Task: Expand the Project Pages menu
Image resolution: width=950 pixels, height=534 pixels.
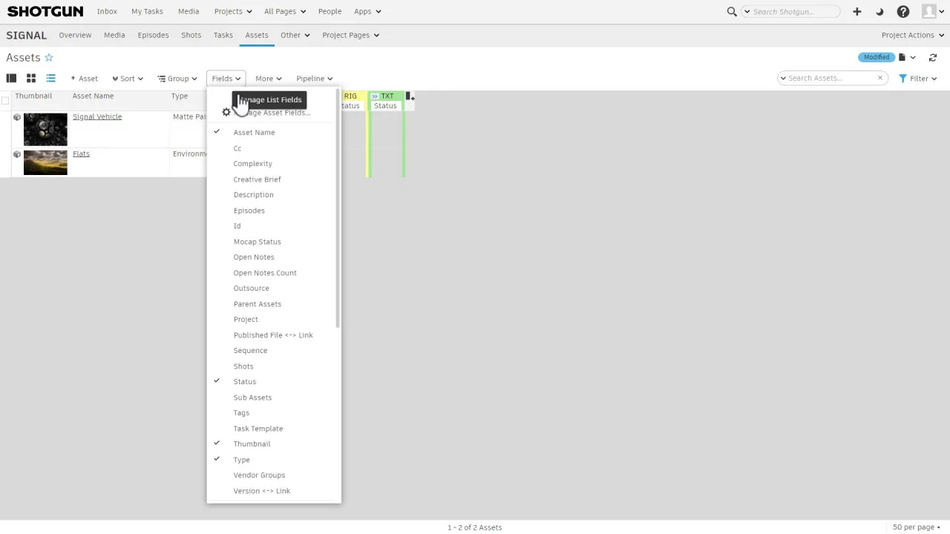Action: 350,35
